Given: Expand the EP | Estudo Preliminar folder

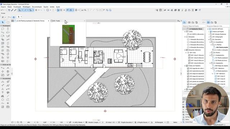Looking at the screenshot, I should 209,34.
